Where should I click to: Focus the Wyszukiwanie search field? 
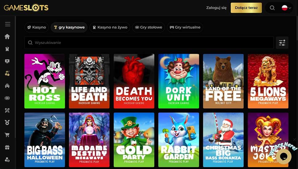[x=149, y=43]
